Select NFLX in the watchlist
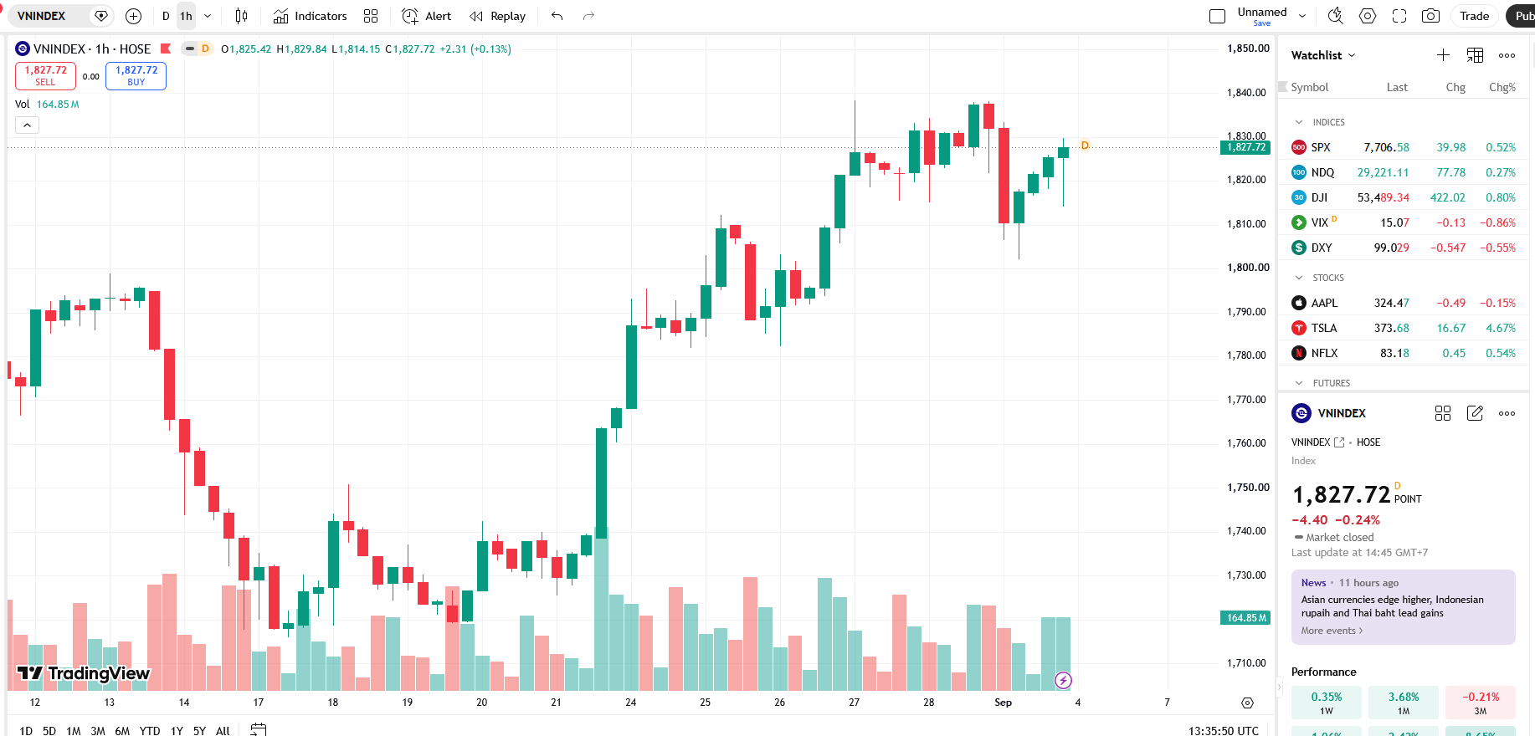Image resolution: width=1535 pixels, height=736 pixels. [x=1404, y=353]
